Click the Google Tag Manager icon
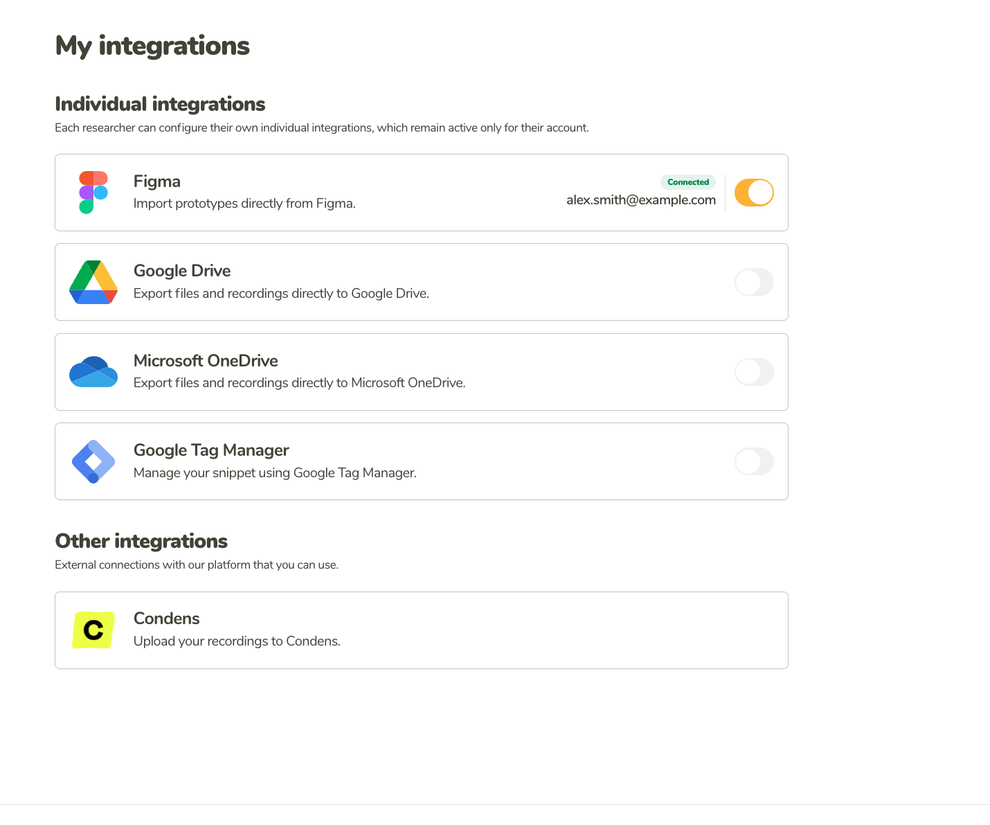Image resolution: width=990 pixels, height=825 pixels. [x=93, y=461]
